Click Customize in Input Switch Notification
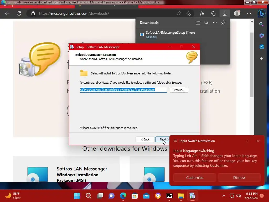Screen dimensions: 269x202 pyautogui.click(x=195, y=178)
